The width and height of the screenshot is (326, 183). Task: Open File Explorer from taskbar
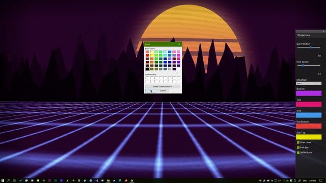108,181
